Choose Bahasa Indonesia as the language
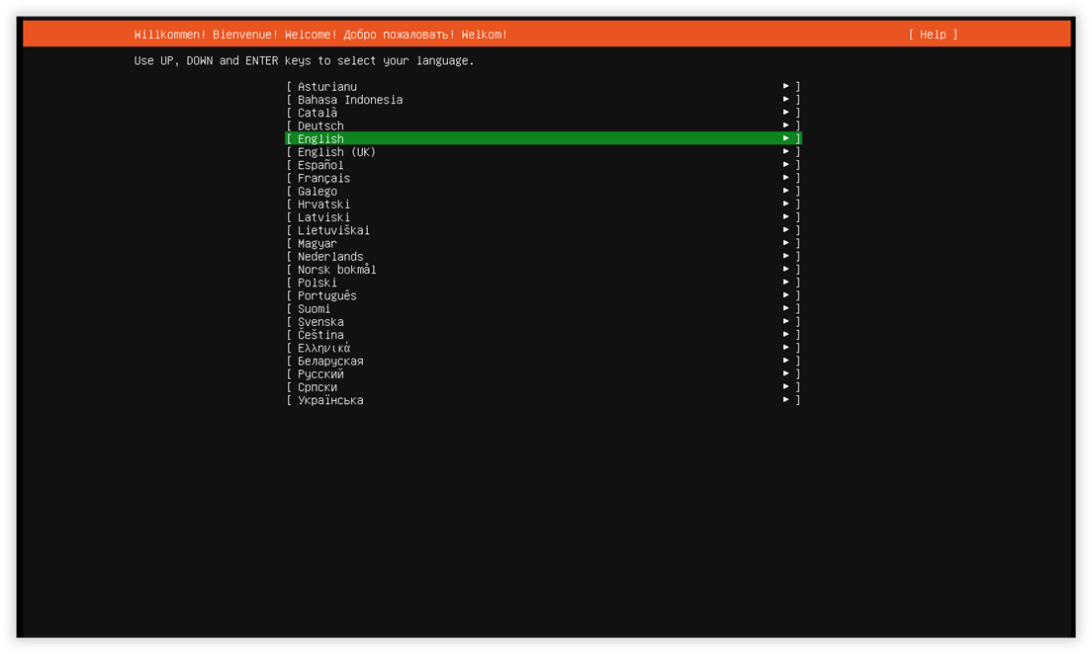 point(543,100)
